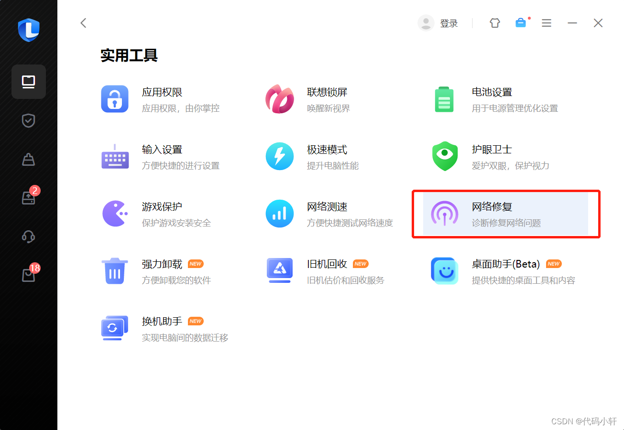Viewport: 624px width, 430px height.
Task: Click the 联想锁屏 pink icon
Action: point(280,99)
